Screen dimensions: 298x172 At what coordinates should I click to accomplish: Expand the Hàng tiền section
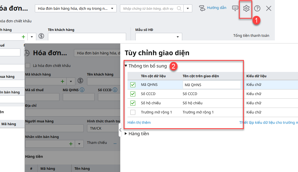[x=126, y=134]
